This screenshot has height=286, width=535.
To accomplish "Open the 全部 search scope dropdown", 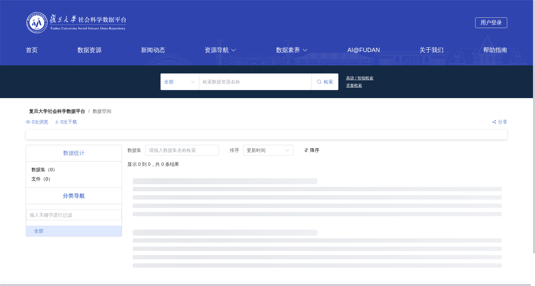I will pos(180,82).
